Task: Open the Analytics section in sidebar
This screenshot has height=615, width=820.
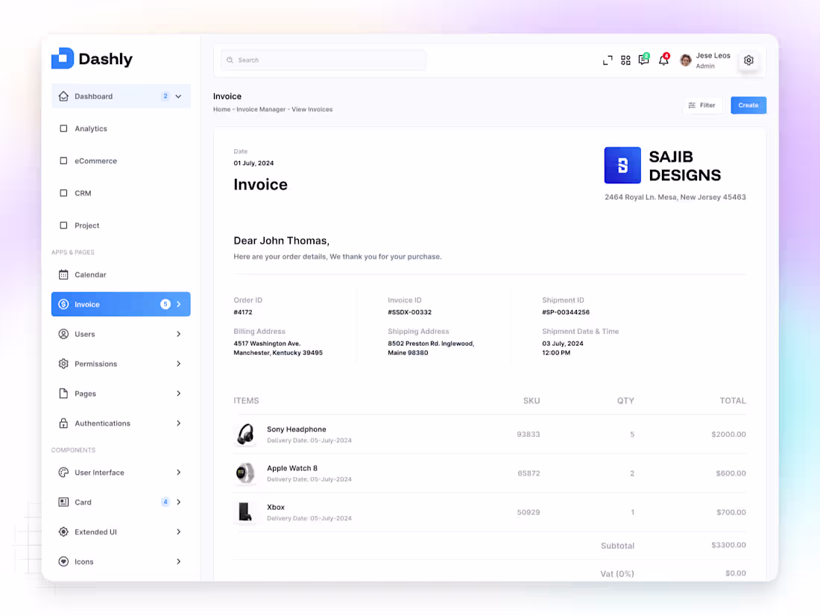Action: (92, 128)
